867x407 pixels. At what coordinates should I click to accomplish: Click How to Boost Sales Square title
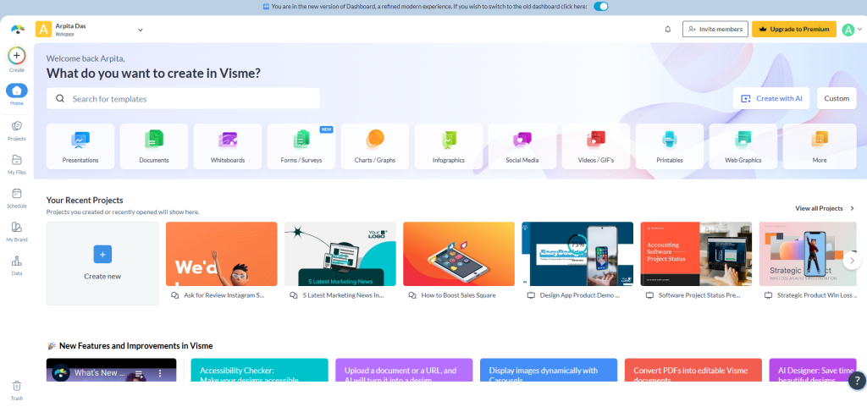[x=458, y=295]
